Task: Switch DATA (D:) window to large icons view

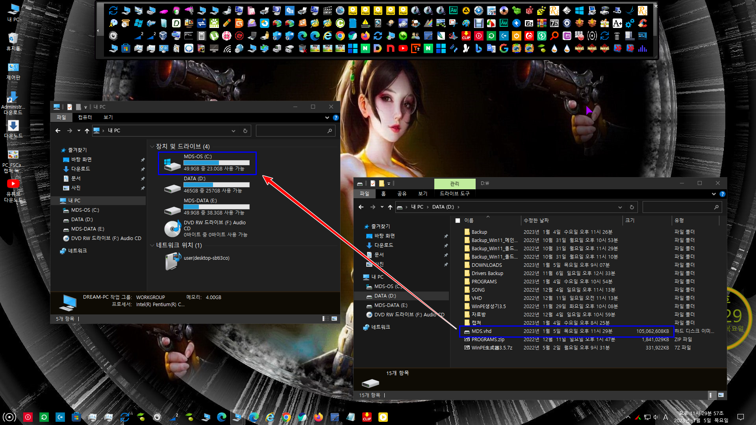Action: click(x=721, y=395)
